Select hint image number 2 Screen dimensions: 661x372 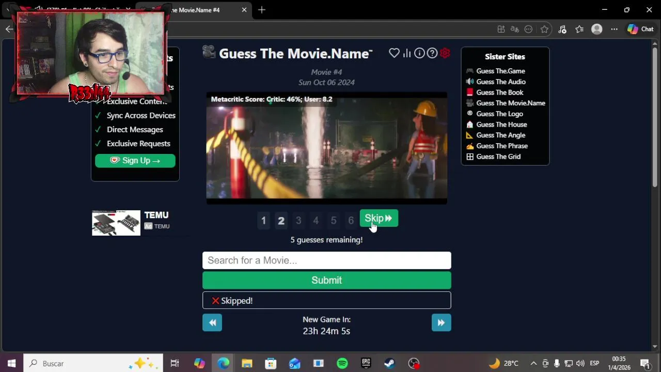(x=281, y=221)
